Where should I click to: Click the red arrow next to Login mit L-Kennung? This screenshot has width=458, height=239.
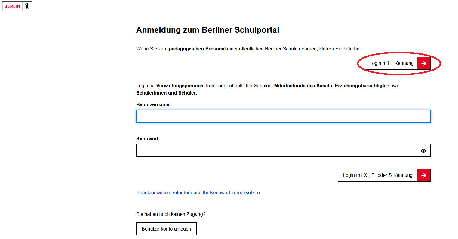point(424,63)
